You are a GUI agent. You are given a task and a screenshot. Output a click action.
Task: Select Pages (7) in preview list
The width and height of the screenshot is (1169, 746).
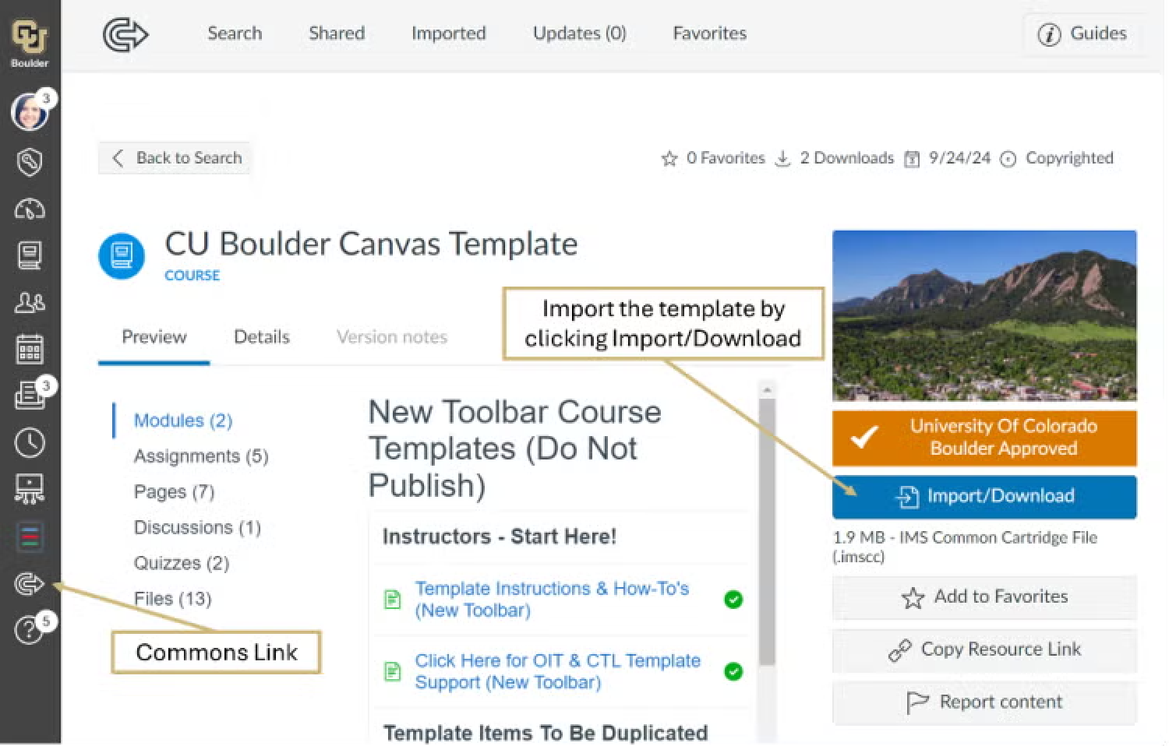pyautogui.click(x=174, y=492)
